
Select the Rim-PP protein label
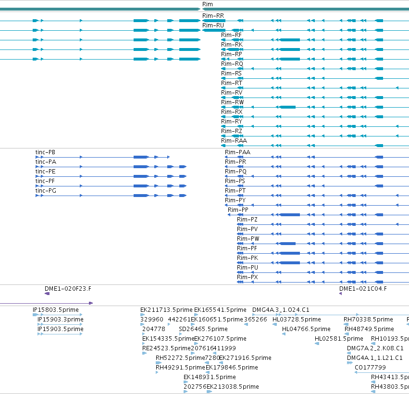click(238, 210)
